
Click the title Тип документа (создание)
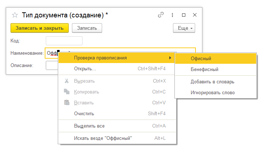[x=63, y=15]
